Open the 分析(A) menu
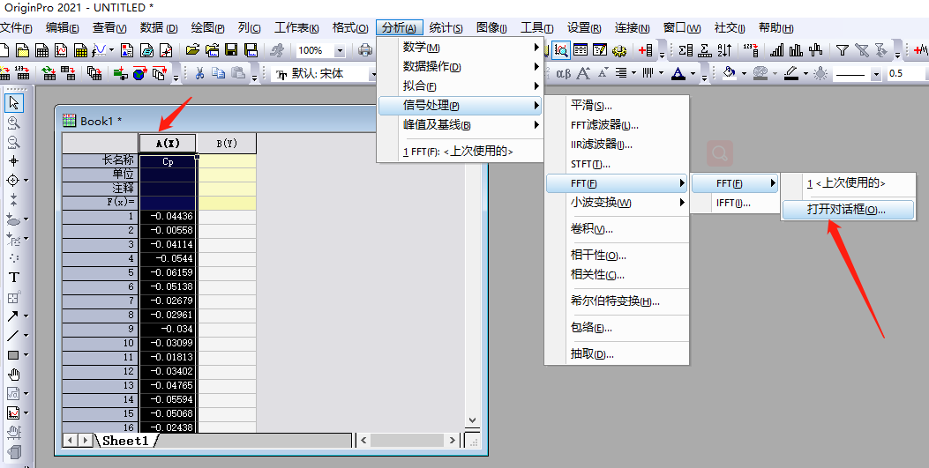The image size is (929, 468). [x=399, y=28]
